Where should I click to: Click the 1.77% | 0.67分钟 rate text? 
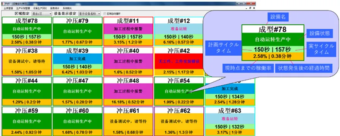77,42
